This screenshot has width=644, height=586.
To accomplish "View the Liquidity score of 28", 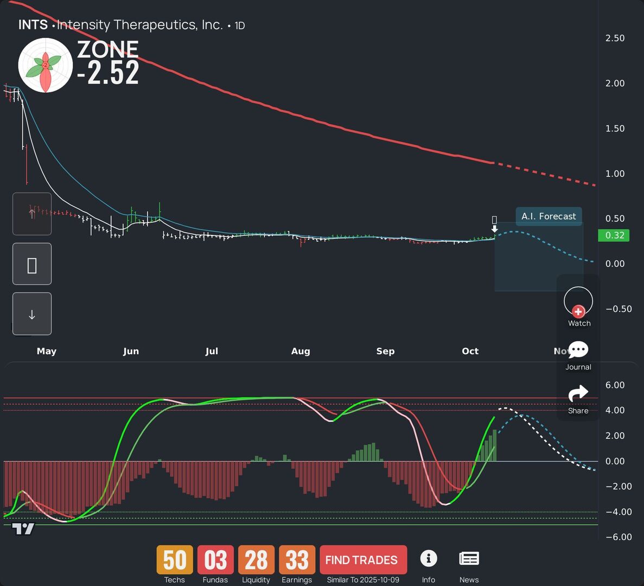I will coord(256,559).
